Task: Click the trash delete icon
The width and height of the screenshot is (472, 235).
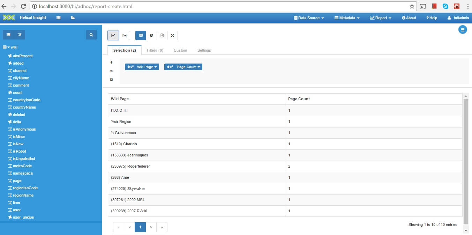Action: 111,79
